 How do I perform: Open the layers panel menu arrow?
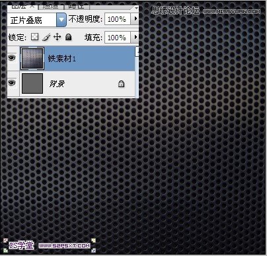(136, 8)
